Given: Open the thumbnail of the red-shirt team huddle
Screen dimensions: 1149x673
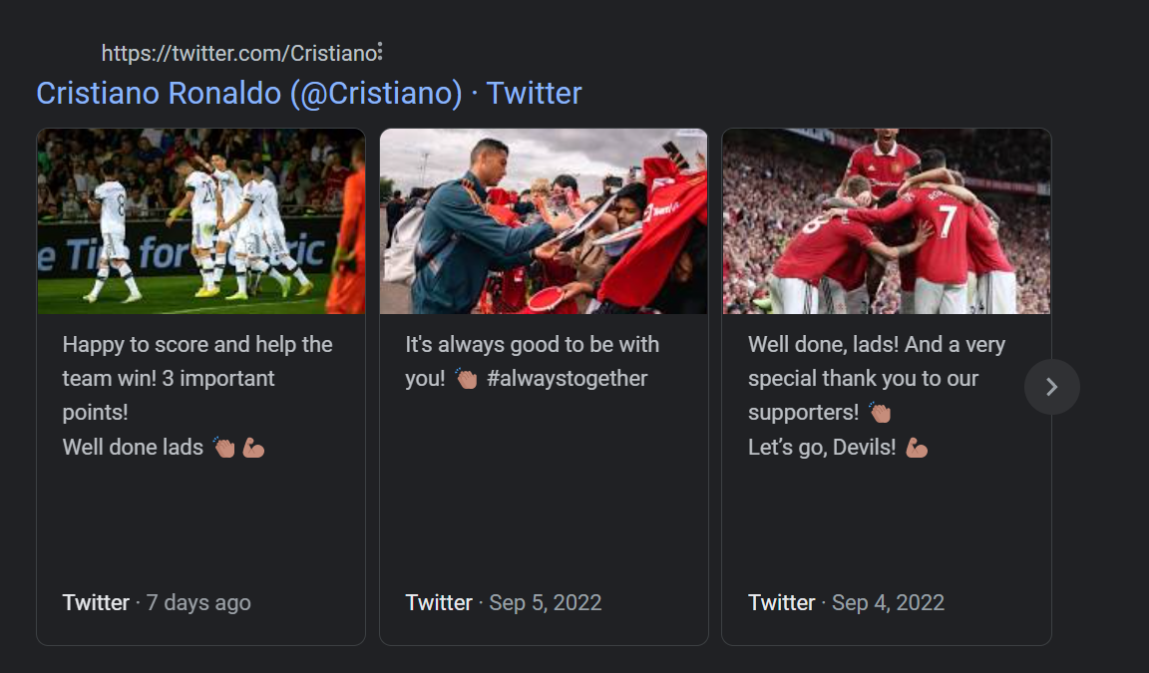Looking at the screenshot, I should click(x=886, y=221).
